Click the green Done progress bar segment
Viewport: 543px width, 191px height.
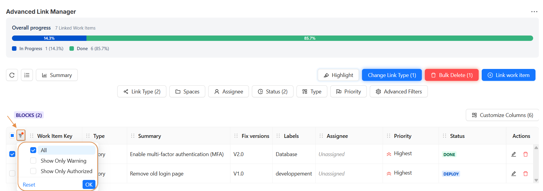(310, 38)
